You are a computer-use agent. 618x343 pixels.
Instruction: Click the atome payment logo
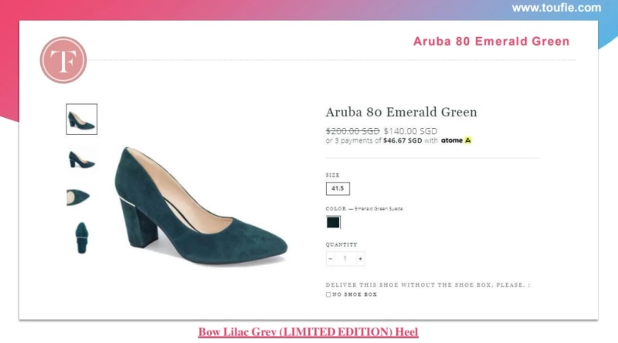(x=456, y=140)
